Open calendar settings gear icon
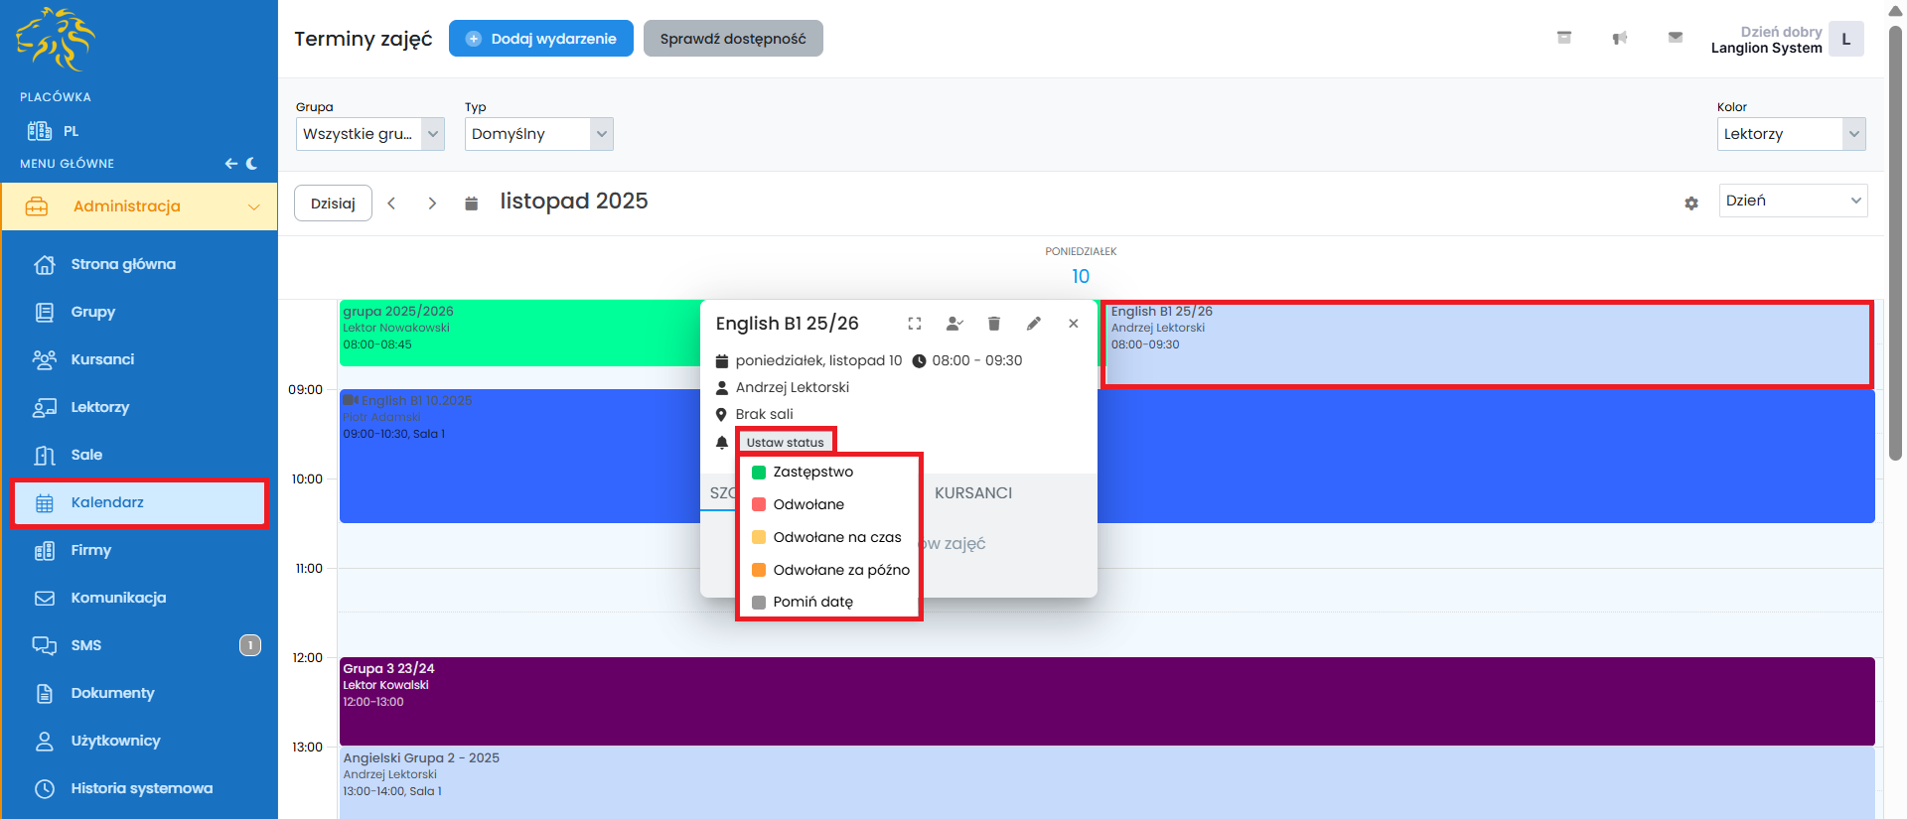This screenshot has width=1907, height=819. 1690,203
